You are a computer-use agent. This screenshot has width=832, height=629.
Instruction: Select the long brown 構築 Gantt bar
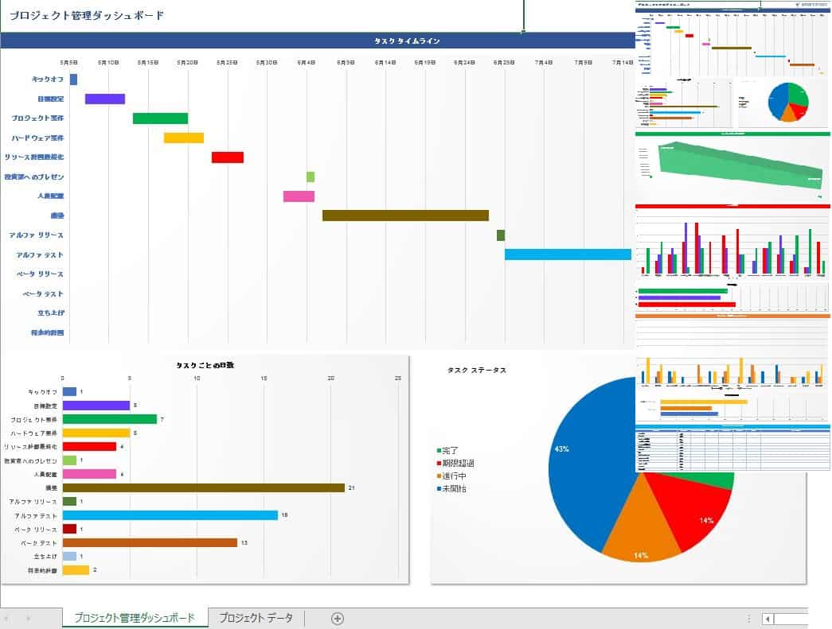click(405, 215)
